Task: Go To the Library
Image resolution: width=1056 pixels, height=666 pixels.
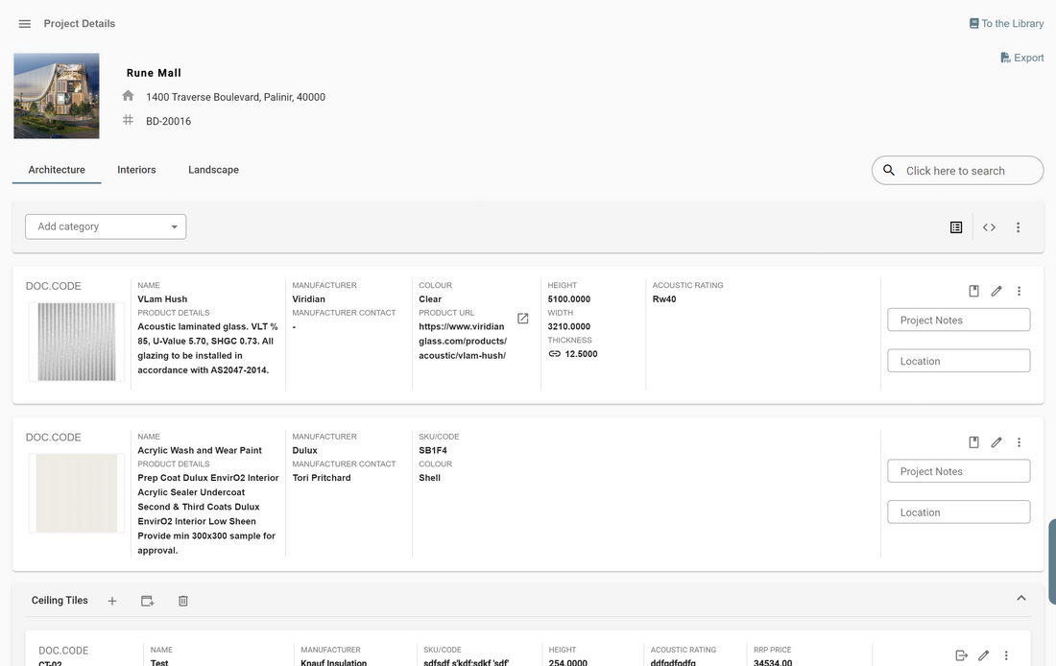Action: click(1005, 22)
